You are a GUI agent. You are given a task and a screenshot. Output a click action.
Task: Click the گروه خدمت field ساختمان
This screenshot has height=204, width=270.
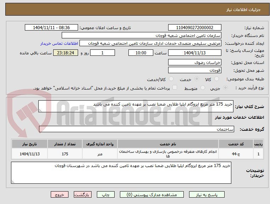tap(137, 129)
